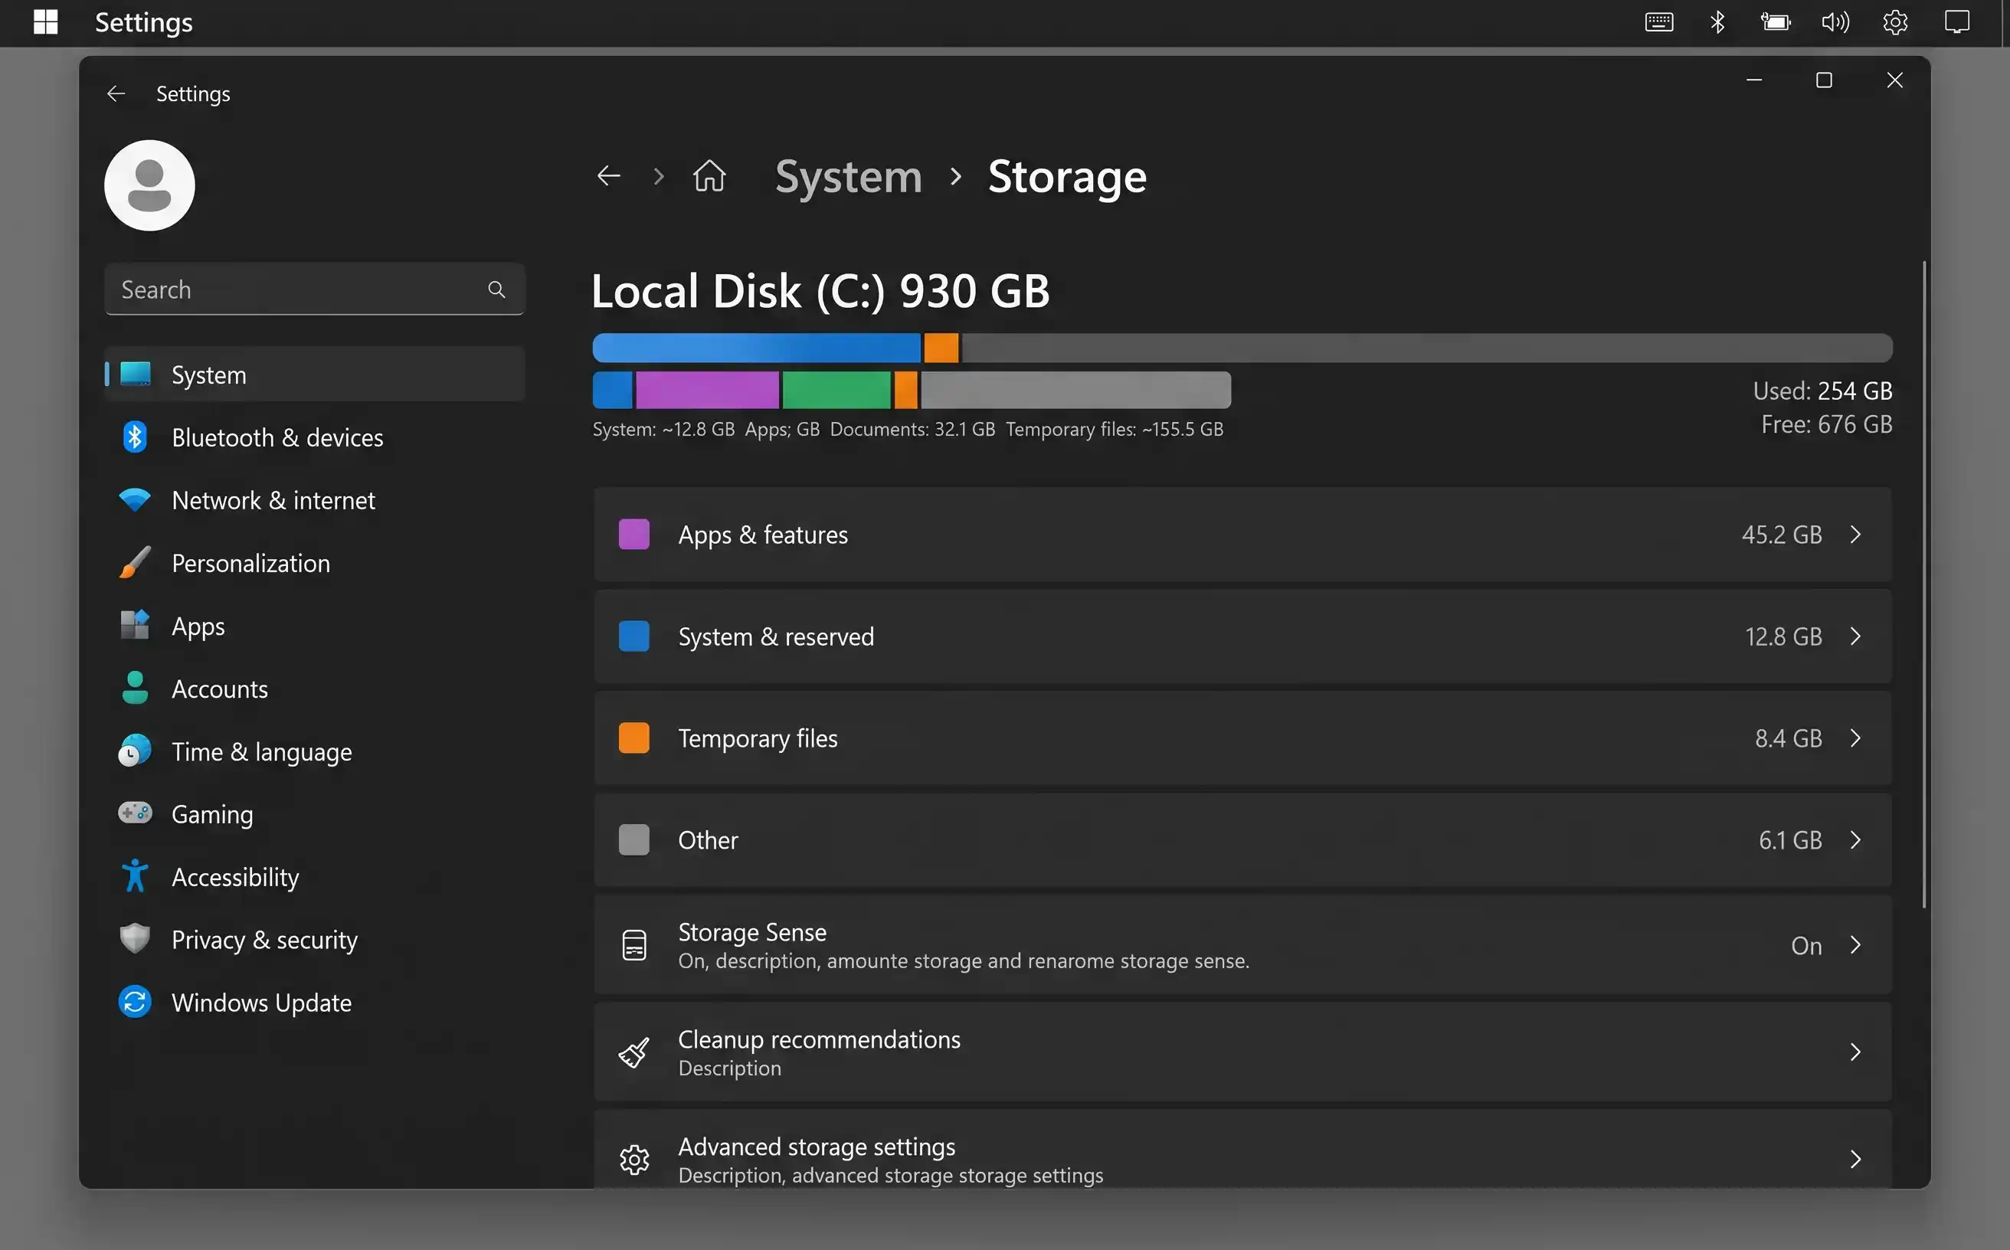Expand Apps & features chevron
The image size is (2010, 1250).
coord(1856,535)
